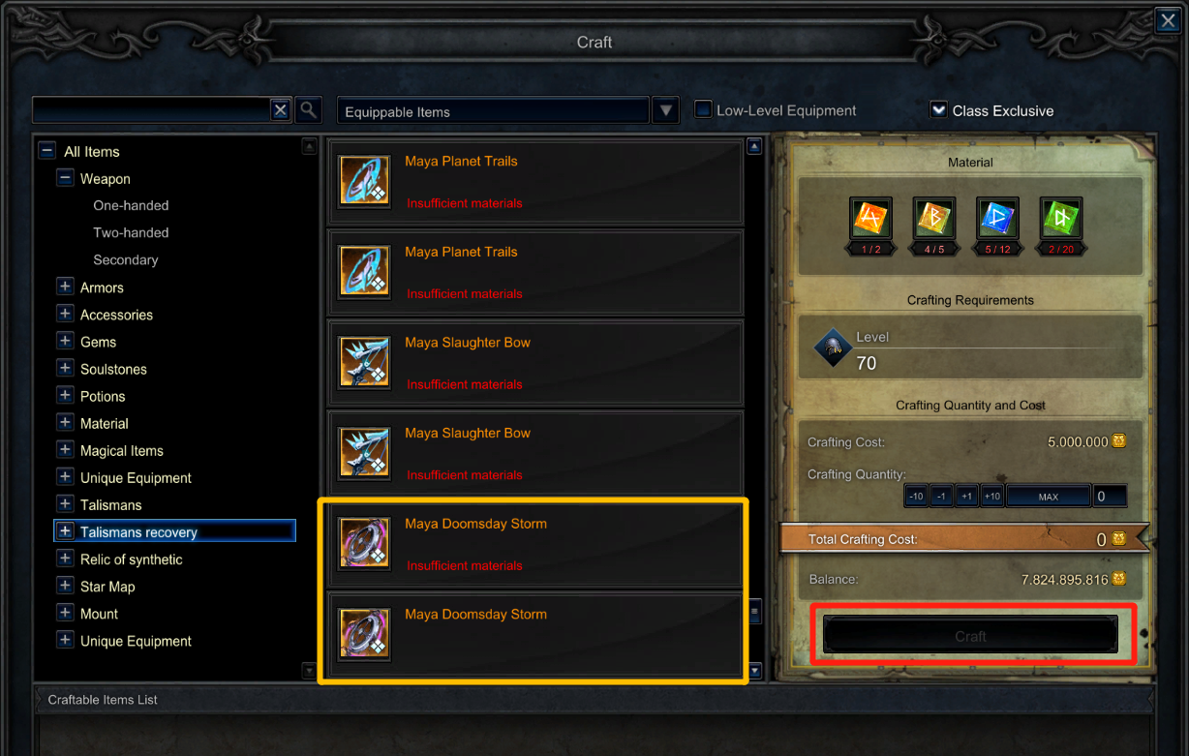Increase crafting quantity by +10
The width and height of the screenshot is (1189, 756).
click(x=991, y=497)
